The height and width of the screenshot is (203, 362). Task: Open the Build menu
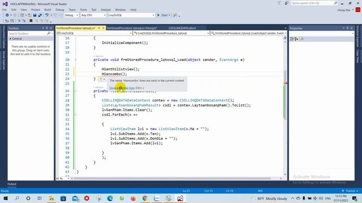coord(48,10)
